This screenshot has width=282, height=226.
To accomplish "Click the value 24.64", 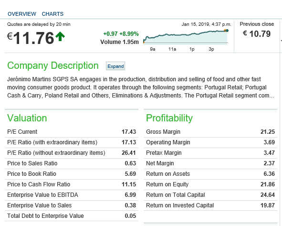I will pyautogui.click(x=268, y=195).
